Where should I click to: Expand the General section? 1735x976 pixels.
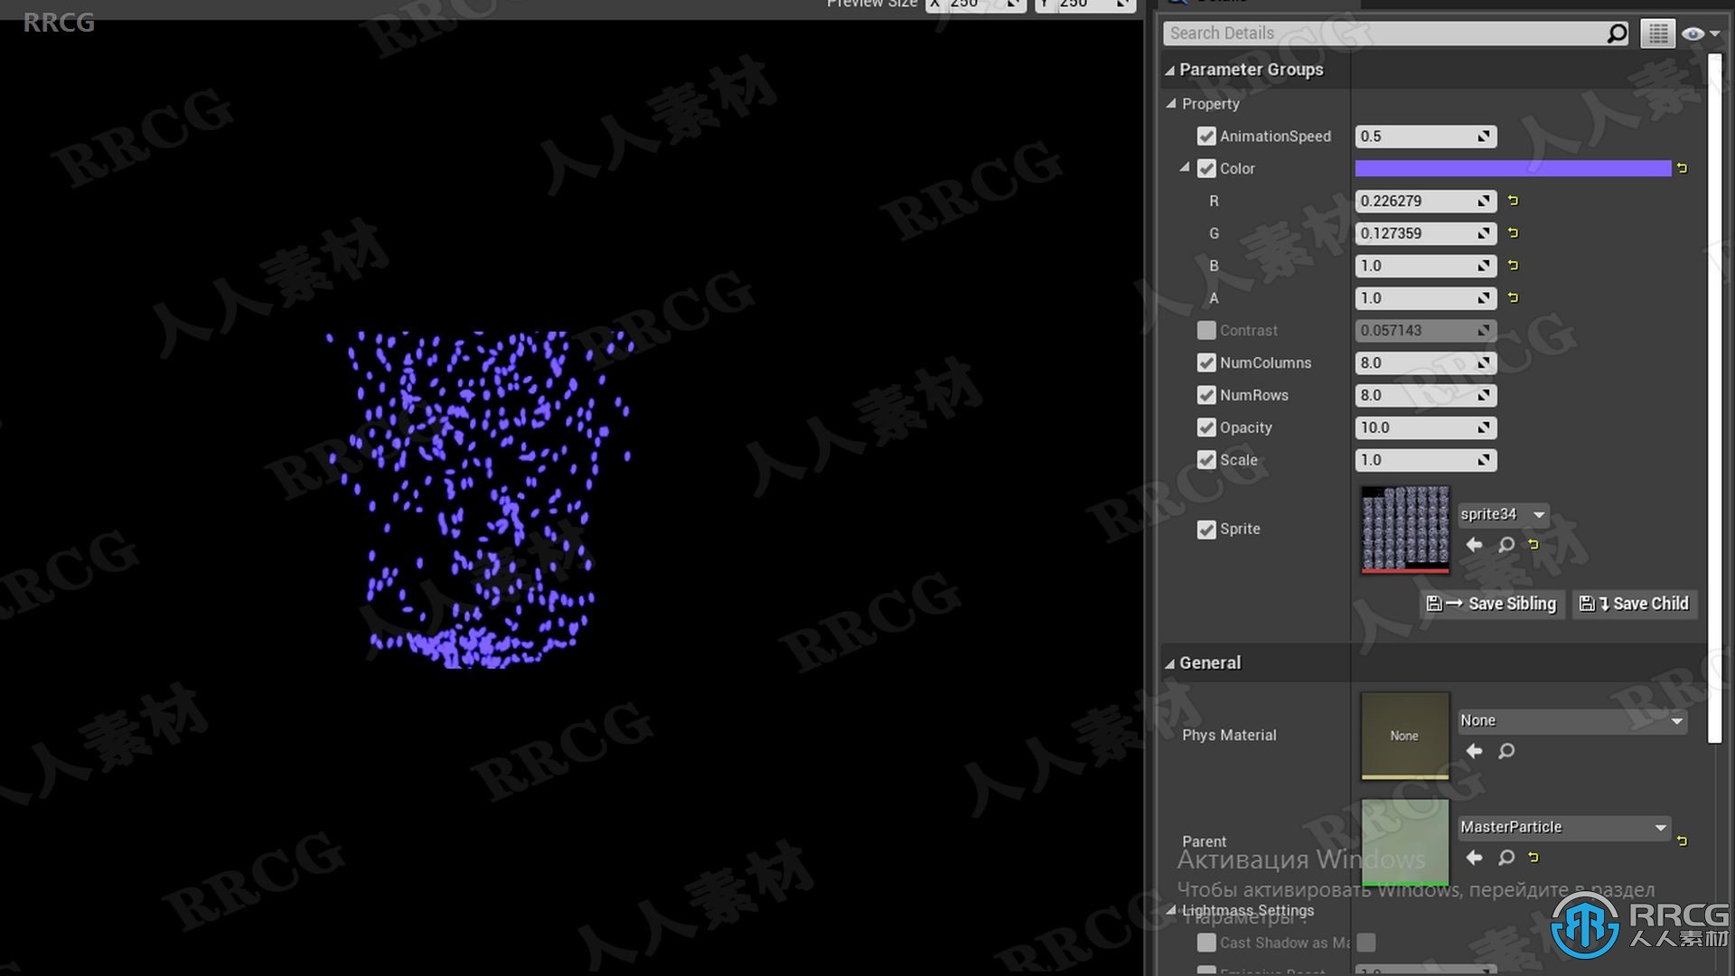(x=1171, y=662)
